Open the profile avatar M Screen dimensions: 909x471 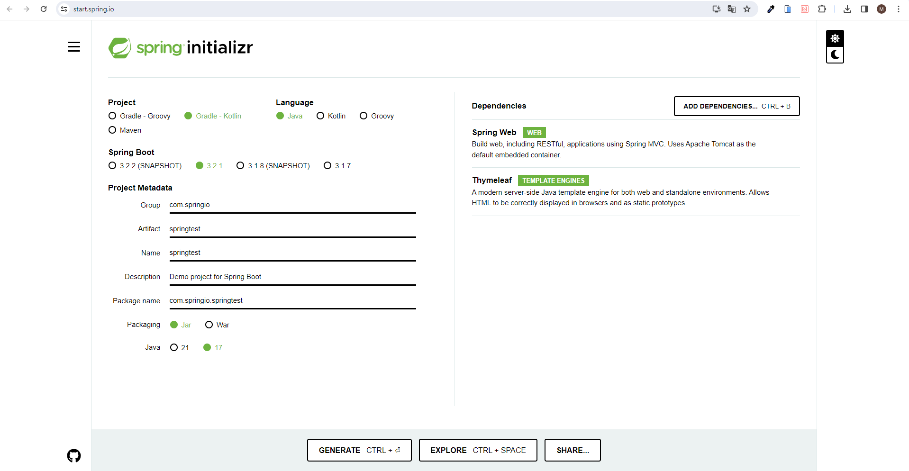point(882,9)
